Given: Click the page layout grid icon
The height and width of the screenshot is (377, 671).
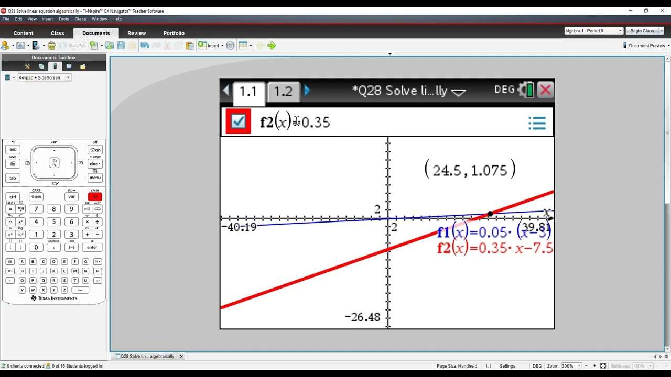Looking at the screenshot, I should [x=243, y=46].
